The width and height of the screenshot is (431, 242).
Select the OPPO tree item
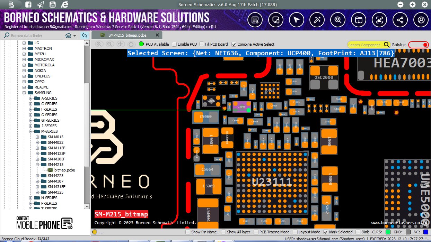pyautogui.click(x=39, y=82)
